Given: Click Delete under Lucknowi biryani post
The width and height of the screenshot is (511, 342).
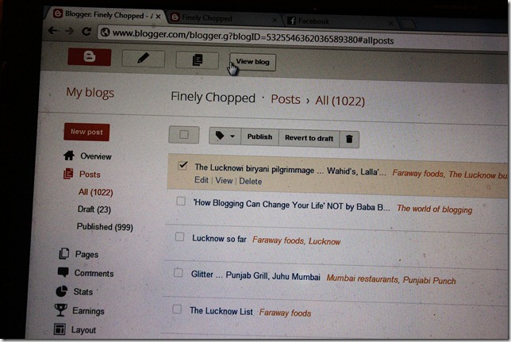Looking at the screenshot, I should [250, 181].
